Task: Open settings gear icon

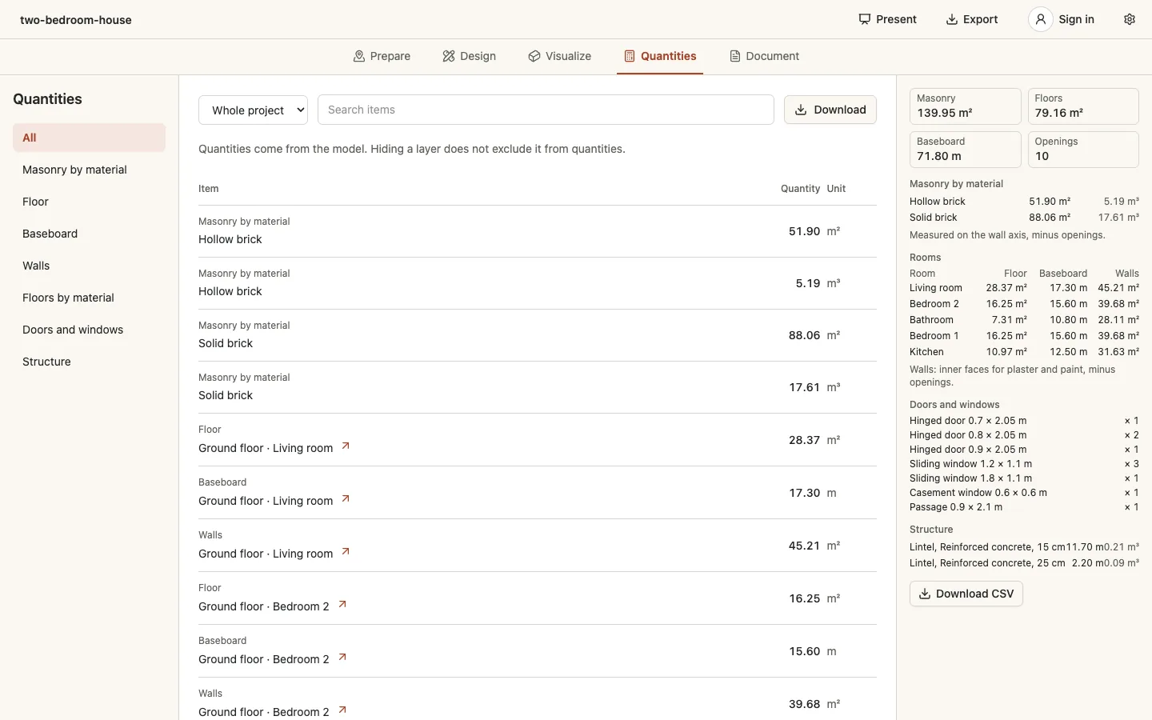Action: coord(1130,19)
